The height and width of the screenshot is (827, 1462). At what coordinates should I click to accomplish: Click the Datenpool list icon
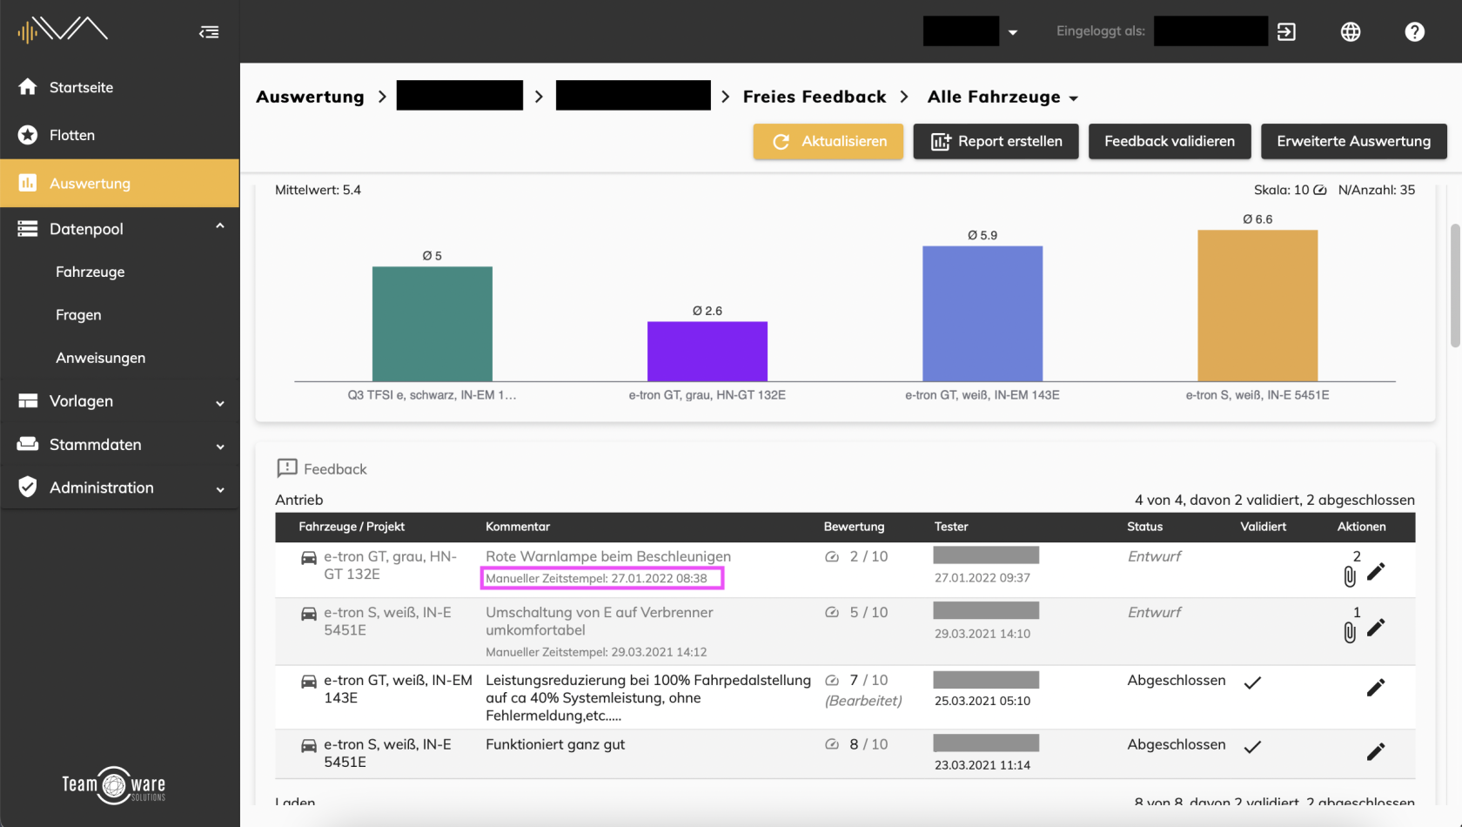click(x=28, y=228)
